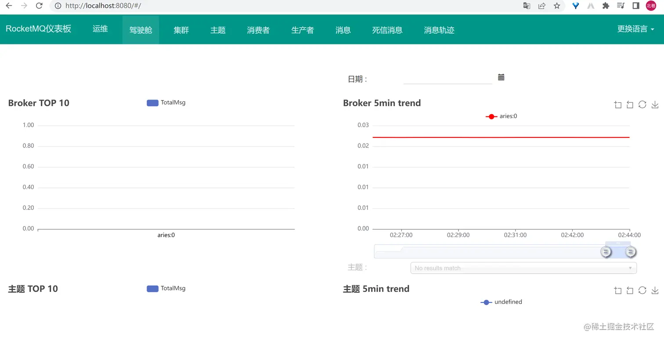Toggle TotalMsg legend in 主题 TOP 10
Screen dimensions: 664x341
click(x=166, y=288)
